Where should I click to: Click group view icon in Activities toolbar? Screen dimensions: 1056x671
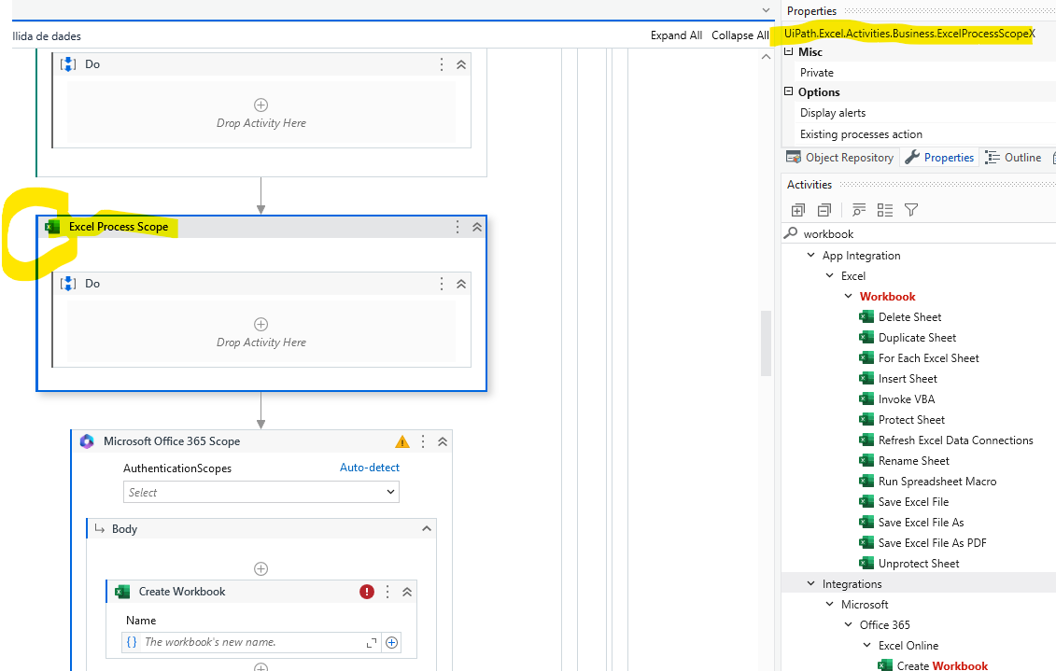coord(885,211)
